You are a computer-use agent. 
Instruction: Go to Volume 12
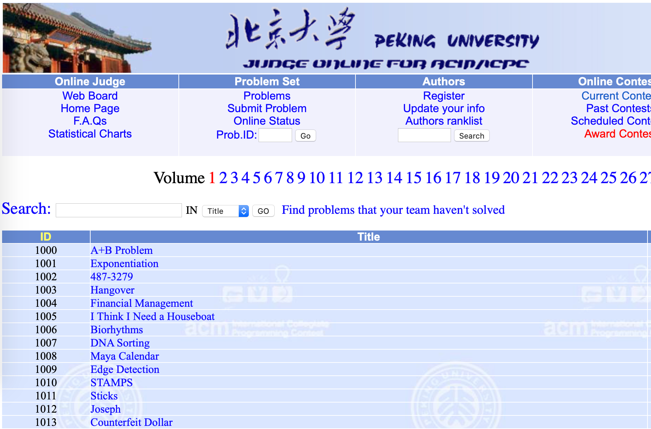pyautogui.click(x=355, y=178)
